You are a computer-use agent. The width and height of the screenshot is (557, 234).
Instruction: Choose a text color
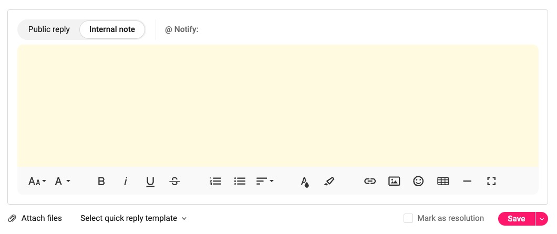(304, 182)
